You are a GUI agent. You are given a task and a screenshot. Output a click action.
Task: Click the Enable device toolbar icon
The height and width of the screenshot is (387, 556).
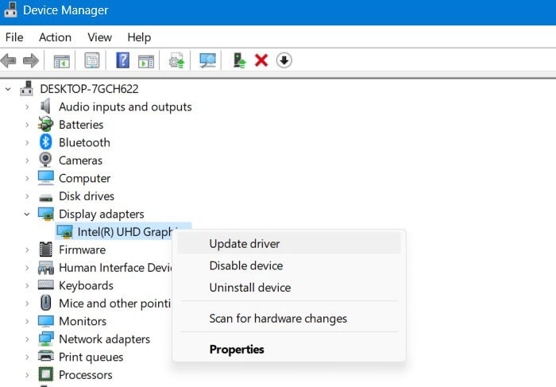[x=239, y=60]
